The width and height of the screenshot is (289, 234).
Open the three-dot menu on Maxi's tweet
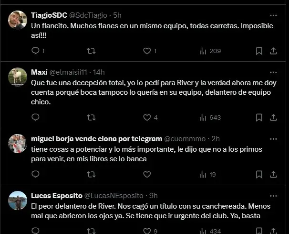[x=273, y=72]
